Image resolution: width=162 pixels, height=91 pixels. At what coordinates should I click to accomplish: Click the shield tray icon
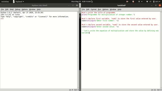coord(133,2)
